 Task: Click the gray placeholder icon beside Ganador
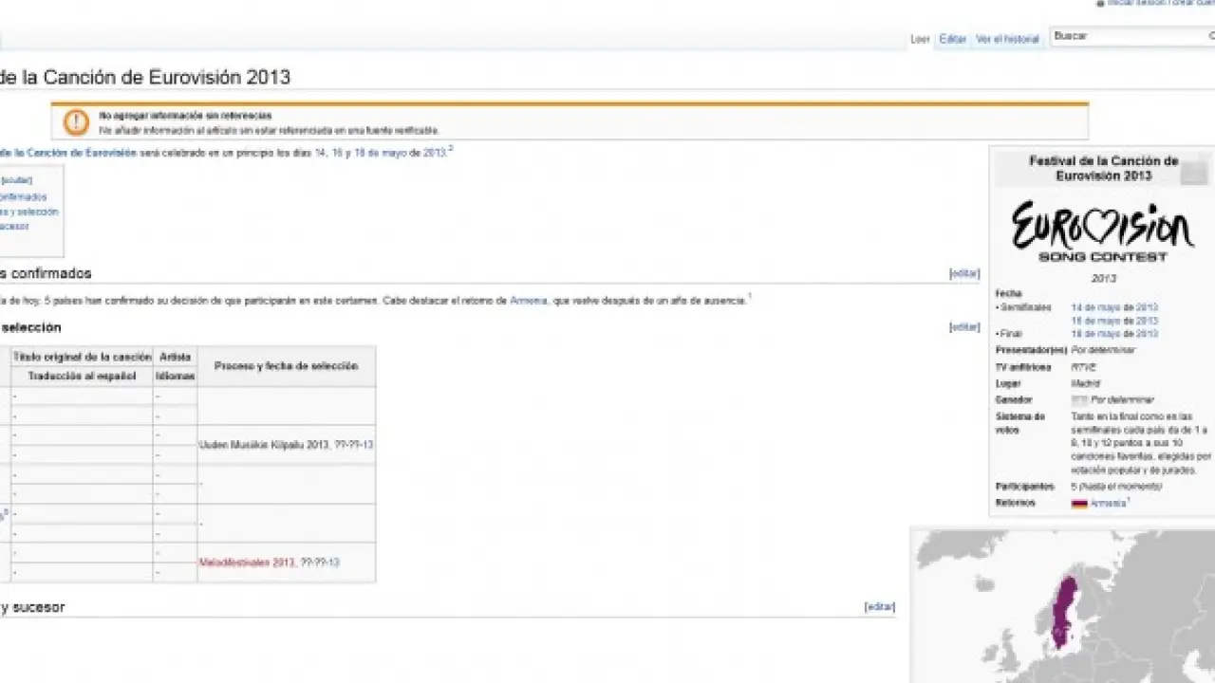point(1078,400)
